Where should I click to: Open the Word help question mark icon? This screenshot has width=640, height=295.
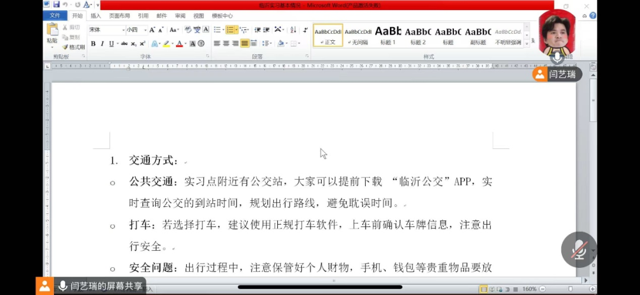click(x=593, y=15)
